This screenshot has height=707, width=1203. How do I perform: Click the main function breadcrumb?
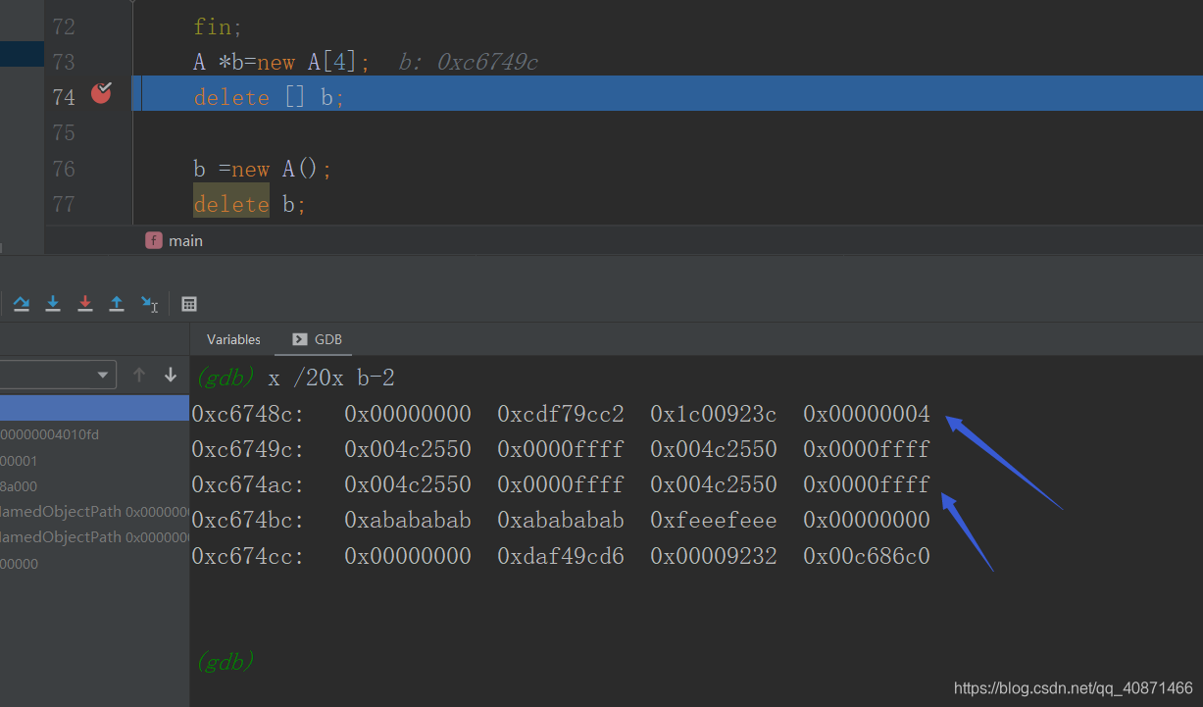(x=175, y=240)
